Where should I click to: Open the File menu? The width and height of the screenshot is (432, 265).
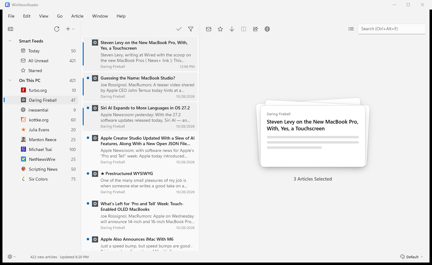coord(11,16)
